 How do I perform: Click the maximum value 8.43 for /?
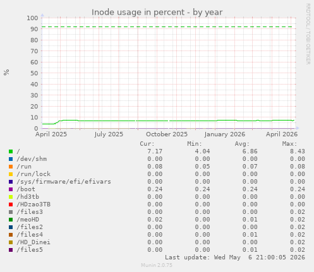coord(298,151)
